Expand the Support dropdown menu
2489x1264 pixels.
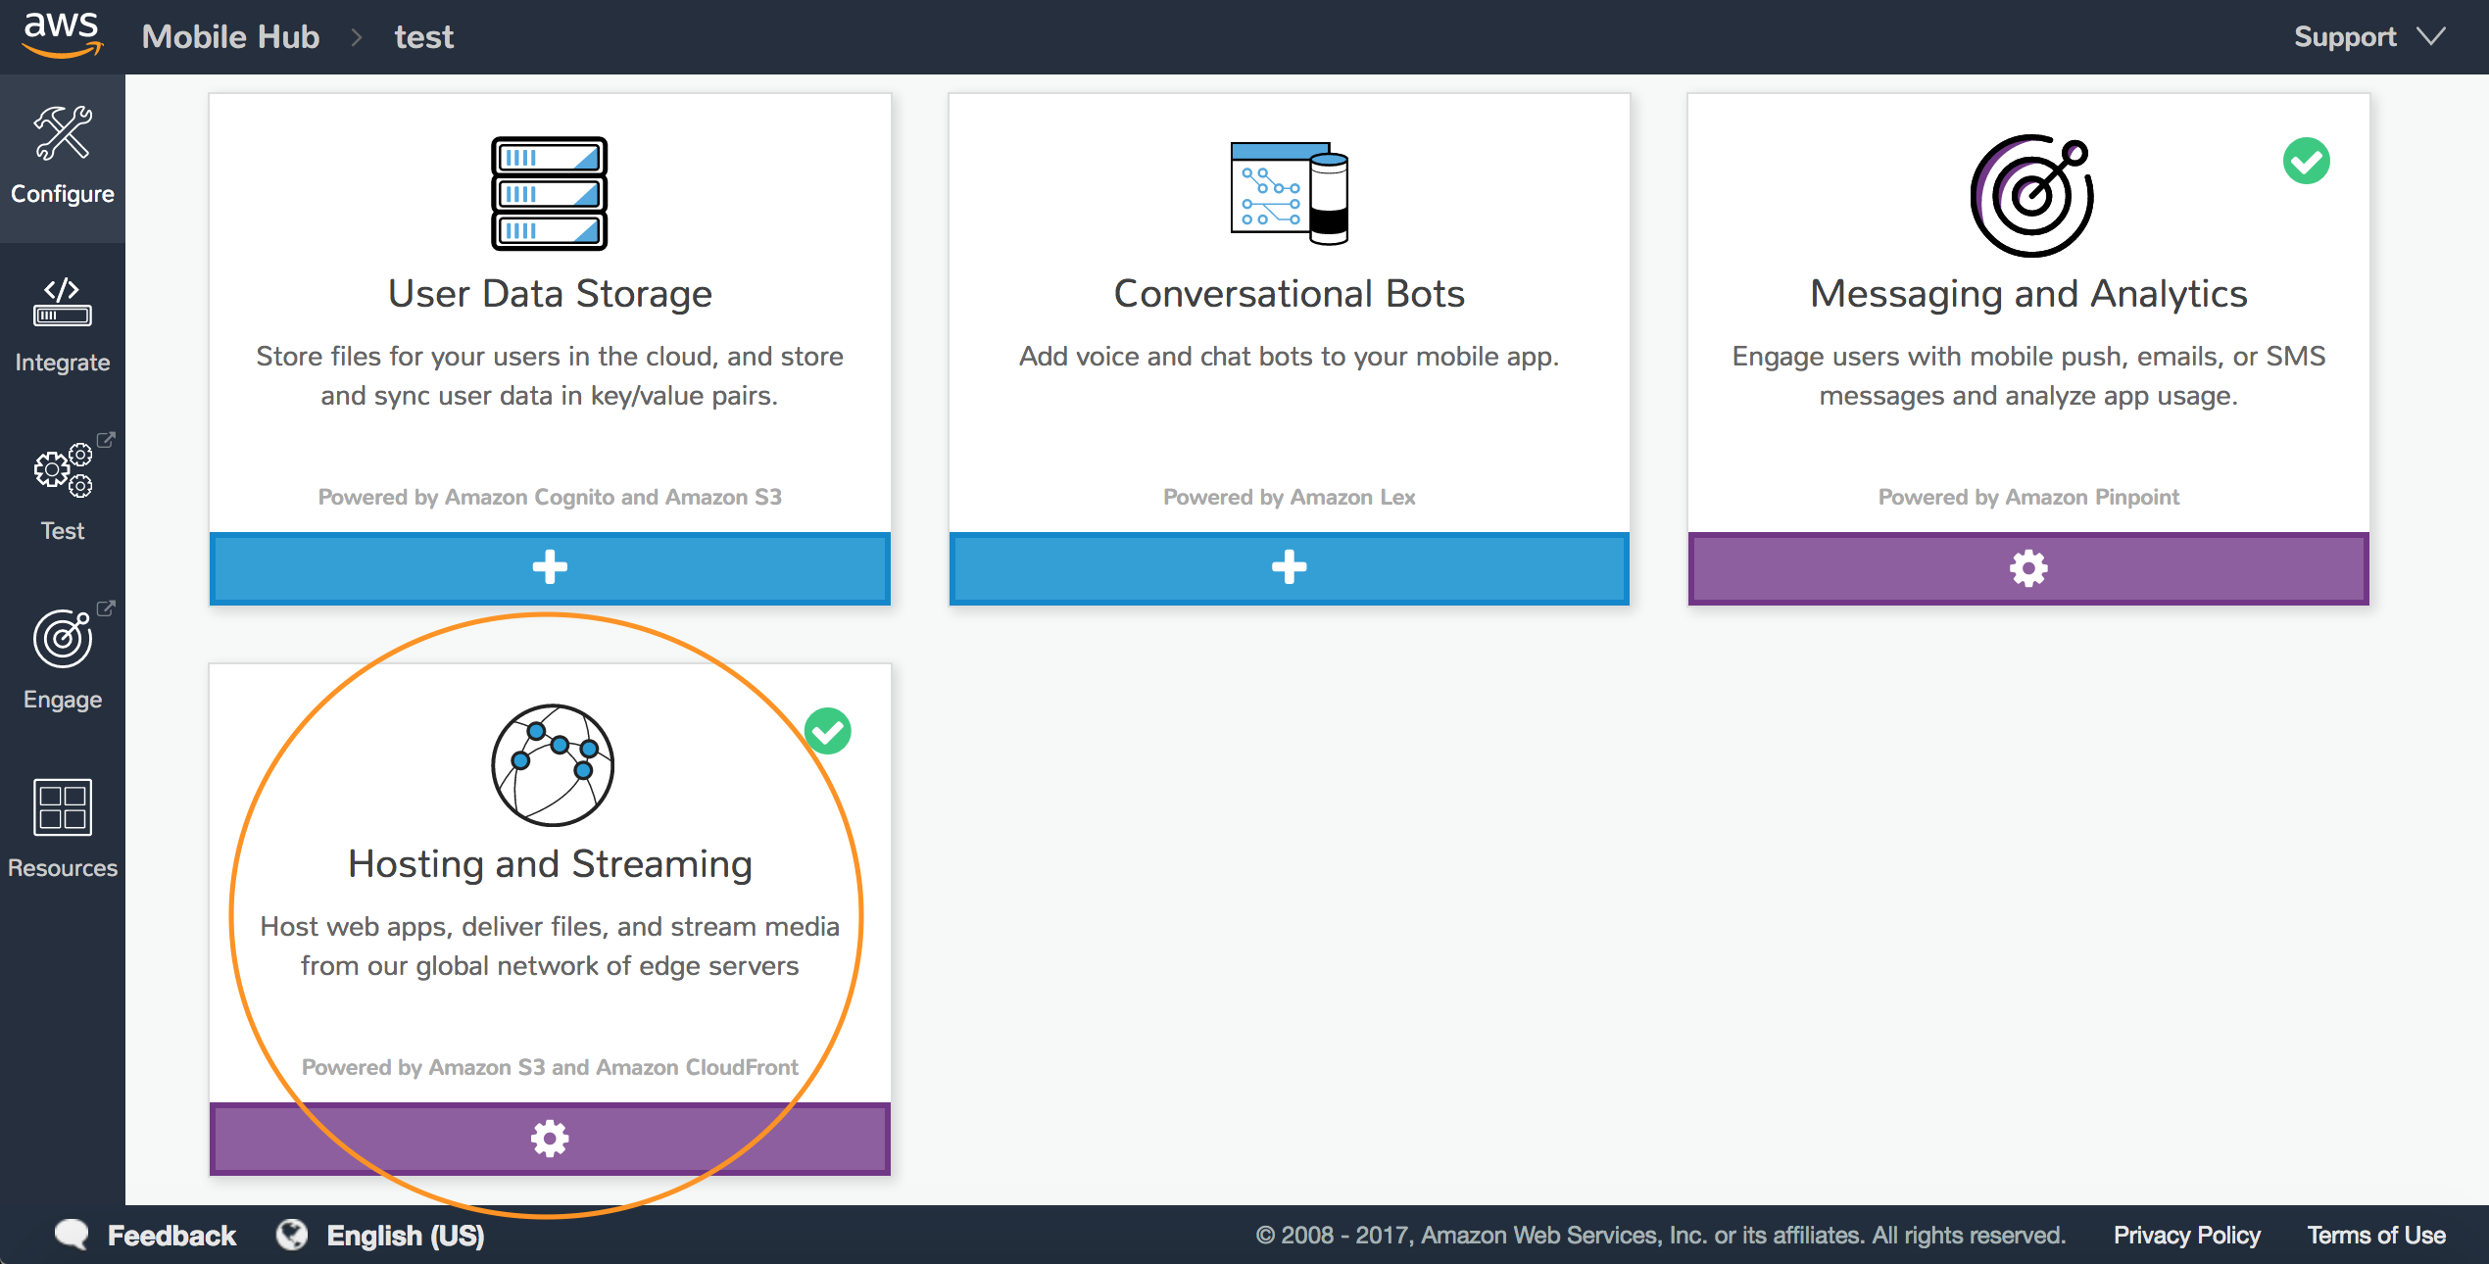[x=2369, y=37]
